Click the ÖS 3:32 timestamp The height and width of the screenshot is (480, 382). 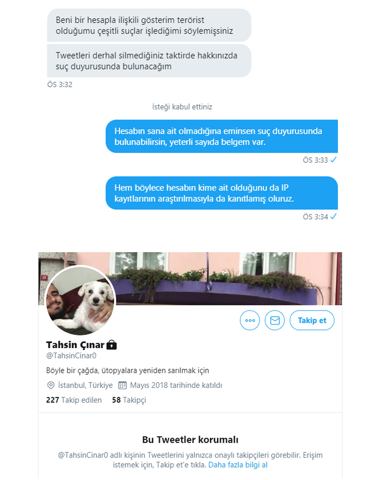pyautogui.click(x=60, y=84)
